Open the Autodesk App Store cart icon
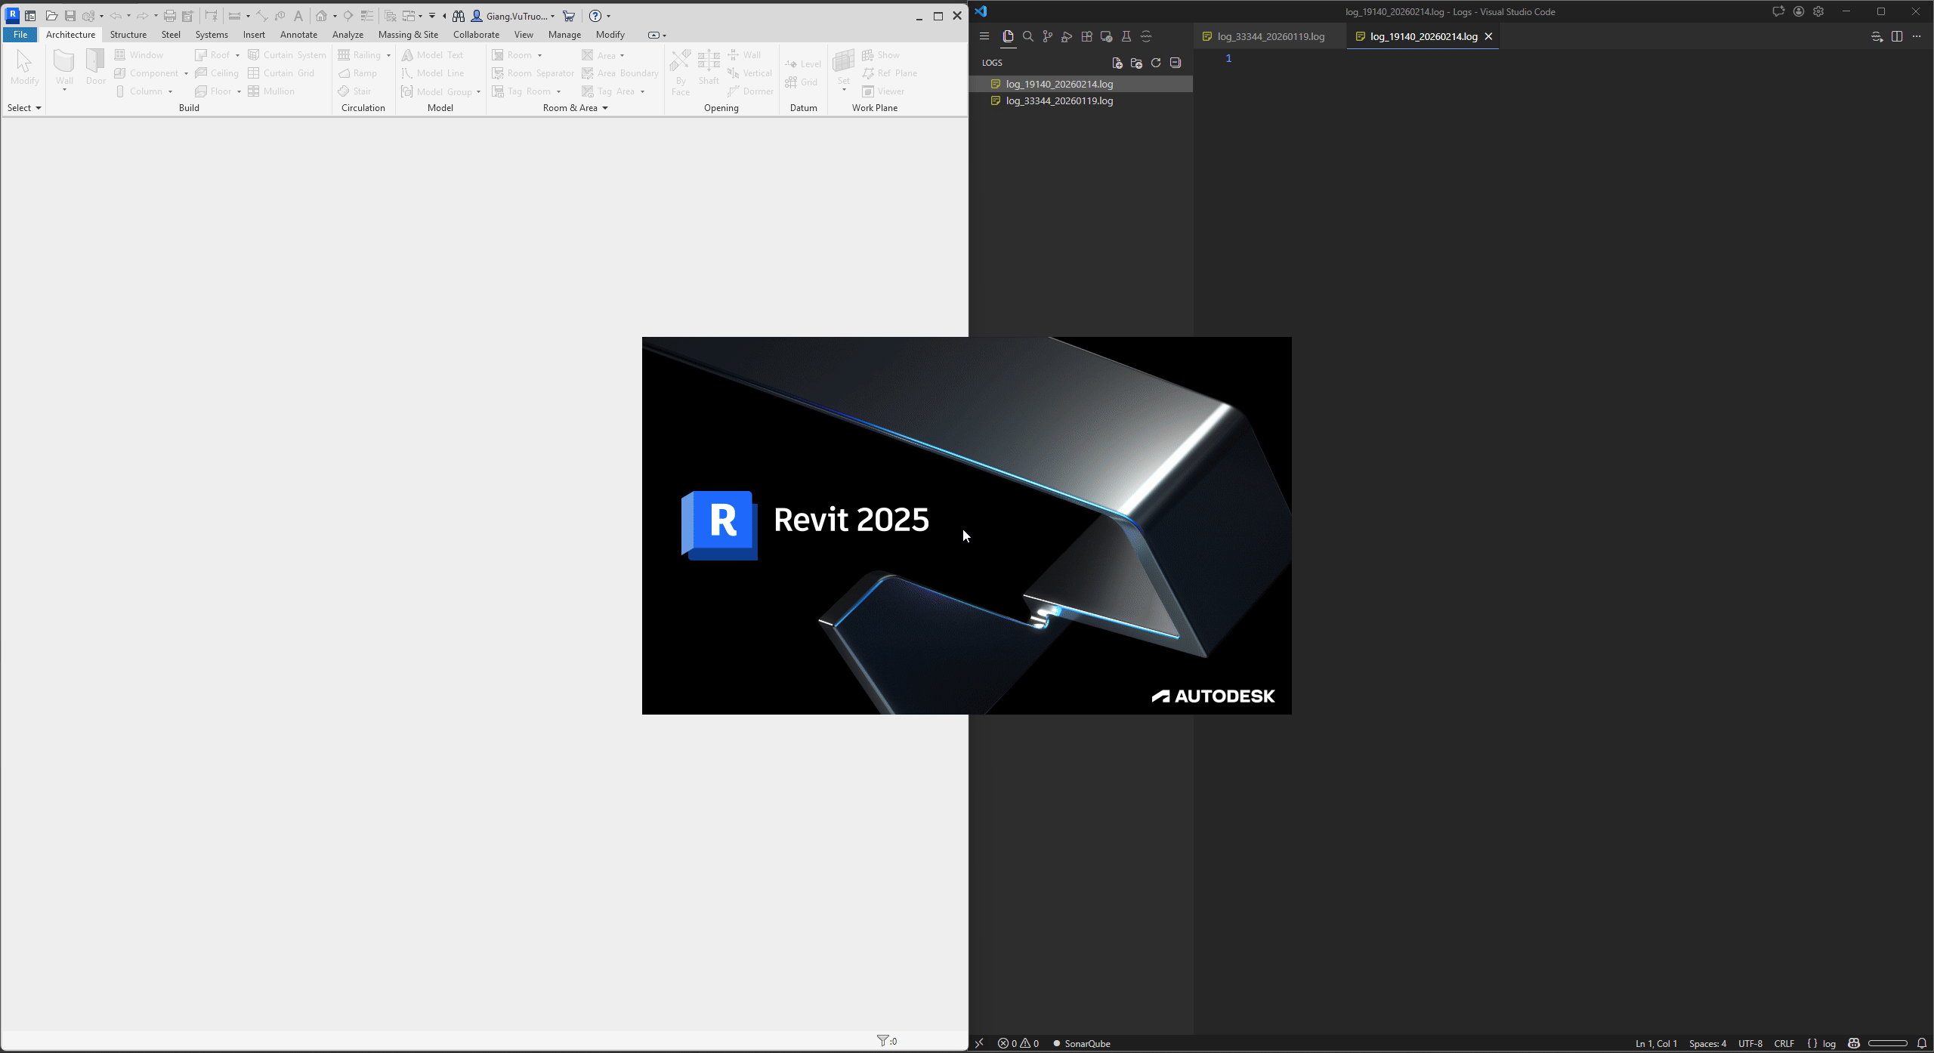This screenshot has height=1053, width=1934. coord(569,16)
